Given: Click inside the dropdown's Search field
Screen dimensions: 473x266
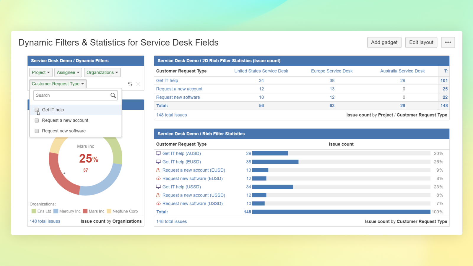Looking at the screenshot, I should click(x=71, y=95).
